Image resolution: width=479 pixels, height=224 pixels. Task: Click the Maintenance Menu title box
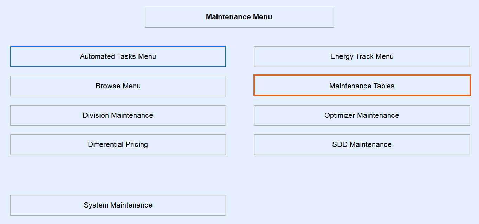click(x=239, y=17)
